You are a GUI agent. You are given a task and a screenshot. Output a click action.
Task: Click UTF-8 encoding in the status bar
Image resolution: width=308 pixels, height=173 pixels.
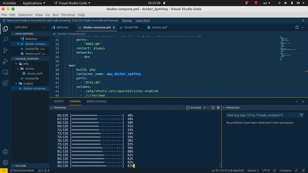pyautogui.click(x=266, y=171)
